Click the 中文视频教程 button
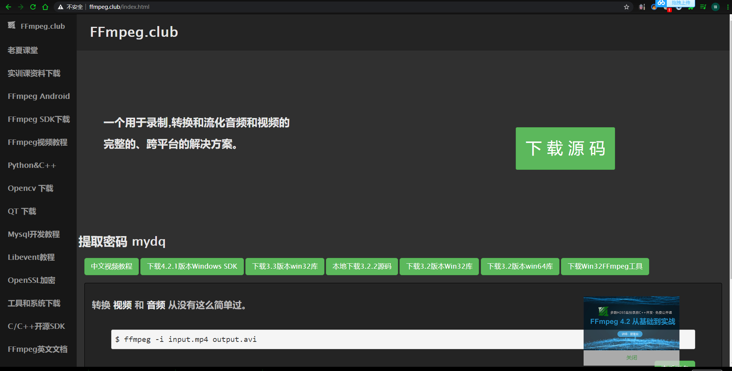Viewport: 732px width, 371px height. pyautogui.click(x=111, y=266)
